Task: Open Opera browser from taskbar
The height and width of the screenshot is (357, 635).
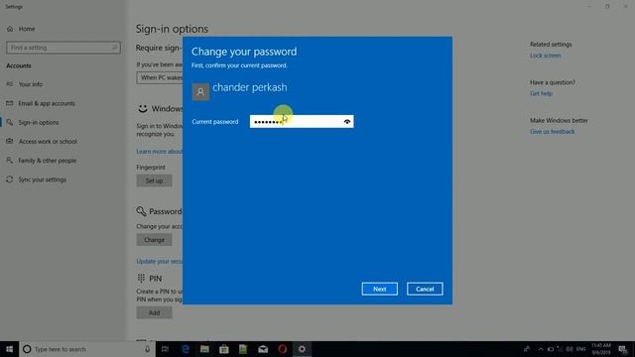Action: (282, 349)
